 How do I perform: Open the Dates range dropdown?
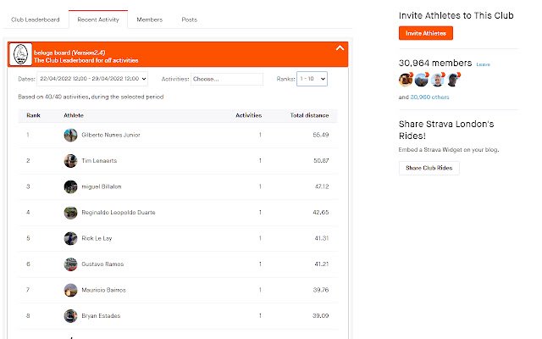click(x=93, y=79)
